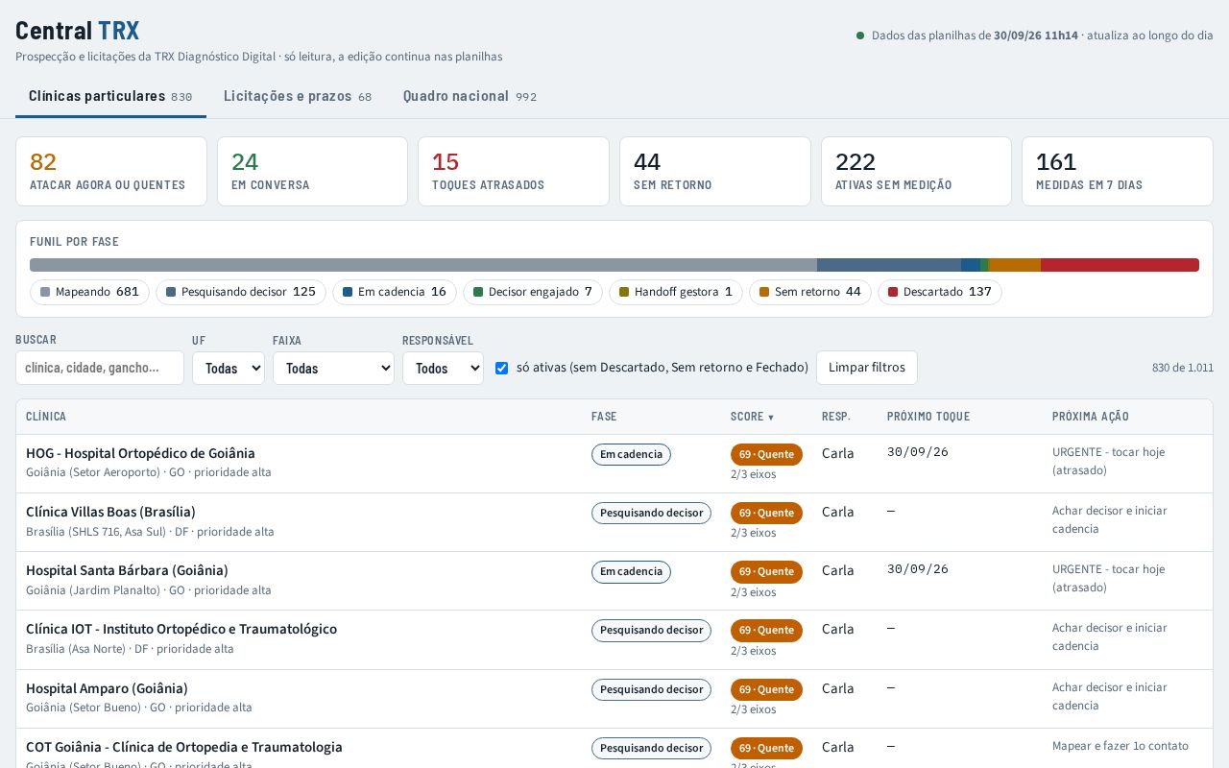Click the orange Sem retorno funnel bar segment

pos(1015,265)
